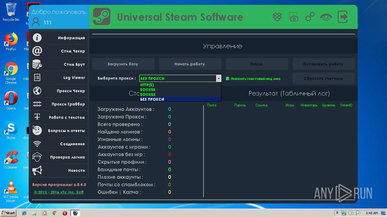387x217 pixels.
Task: Enable Показать текстовый вид лога checkbox
Action: click(228, 79)
